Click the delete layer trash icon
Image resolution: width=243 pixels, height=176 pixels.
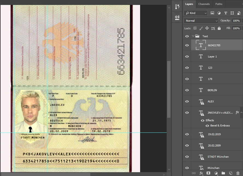pos(238,173)
